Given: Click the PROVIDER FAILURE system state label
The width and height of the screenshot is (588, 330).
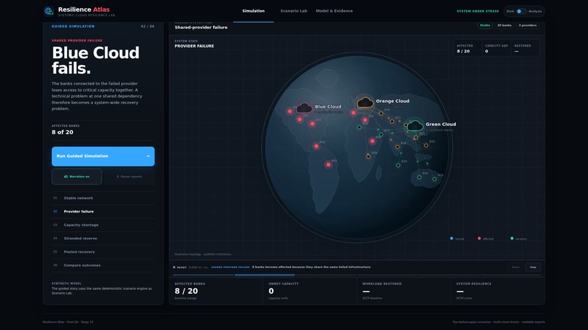Looking at the screenshot, I should (x=194, y=46).
